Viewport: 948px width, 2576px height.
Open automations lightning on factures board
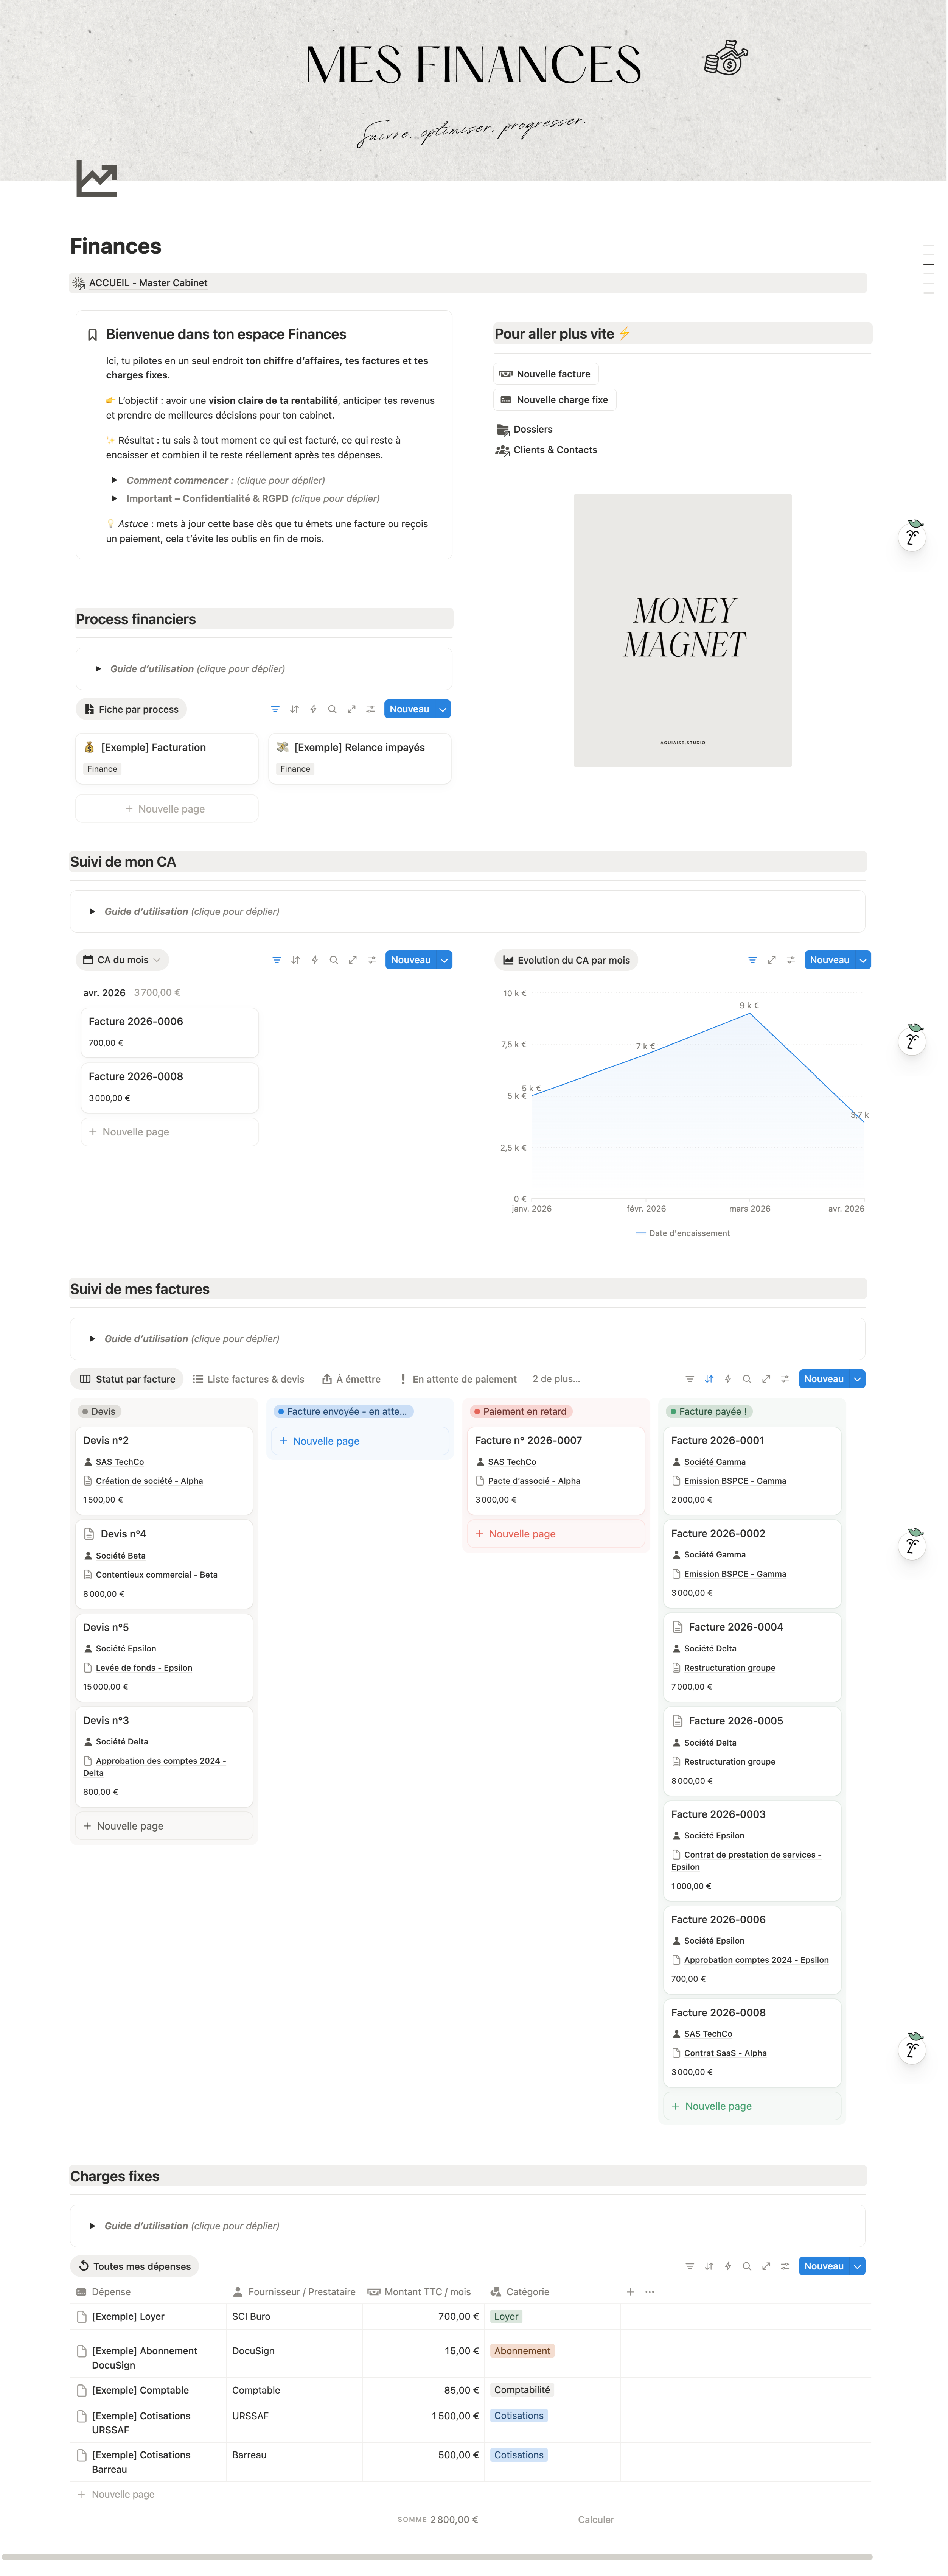tap(728, 1379)
